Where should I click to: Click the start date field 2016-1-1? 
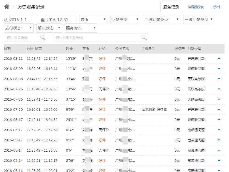(x=24, y=20)
